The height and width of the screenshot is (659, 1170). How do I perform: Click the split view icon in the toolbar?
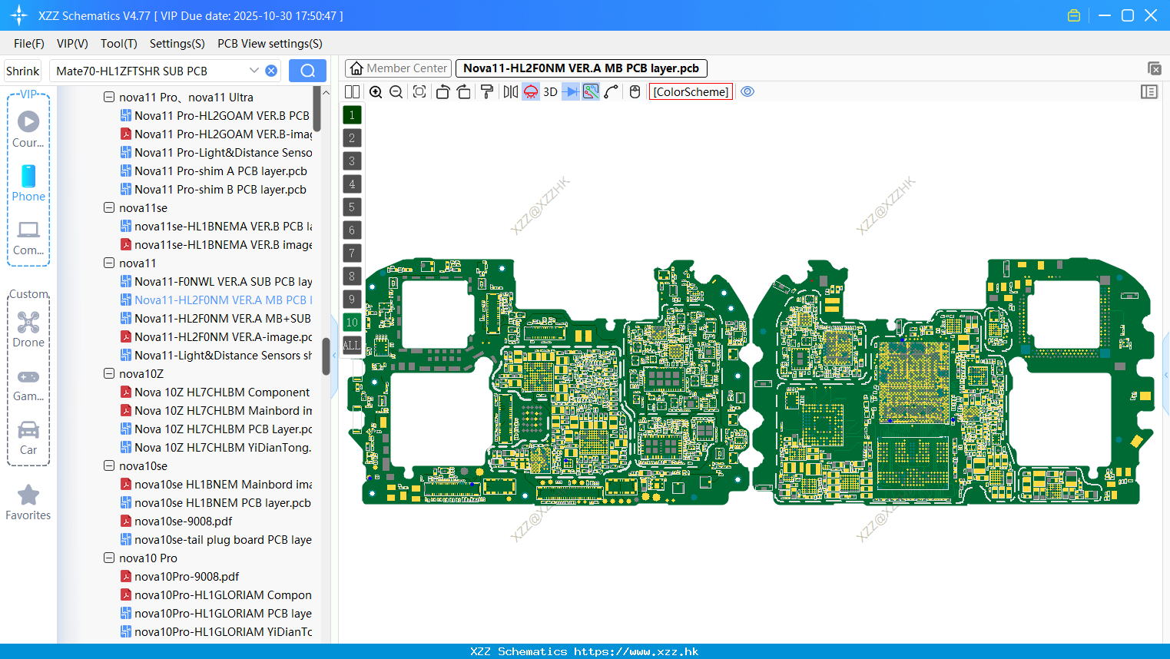point(352,92)
